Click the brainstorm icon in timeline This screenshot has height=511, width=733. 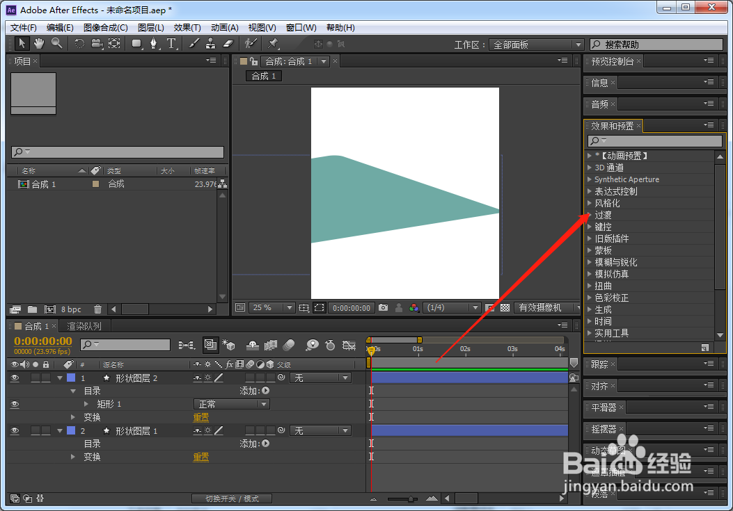(x=312, y=345)
